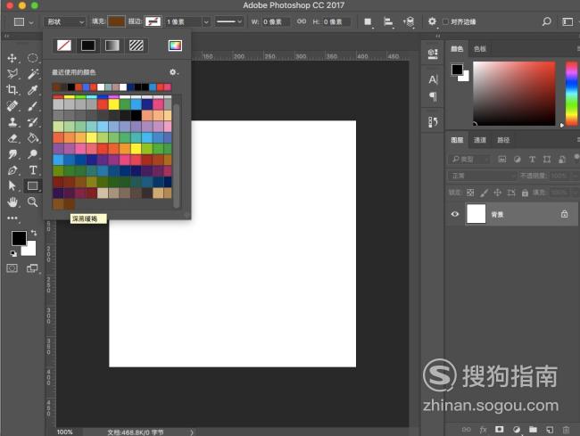Viewport: 580px width, 436px height.
Task: Switch to the Channels tab
Action: [x=480, y=140]
